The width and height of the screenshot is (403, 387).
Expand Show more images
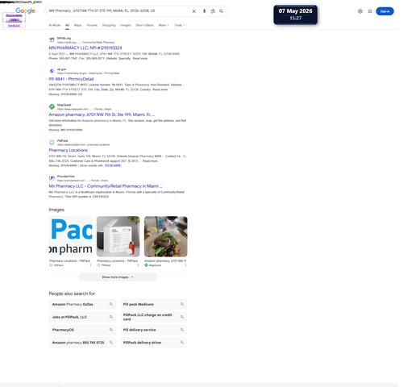pos(118,277)
